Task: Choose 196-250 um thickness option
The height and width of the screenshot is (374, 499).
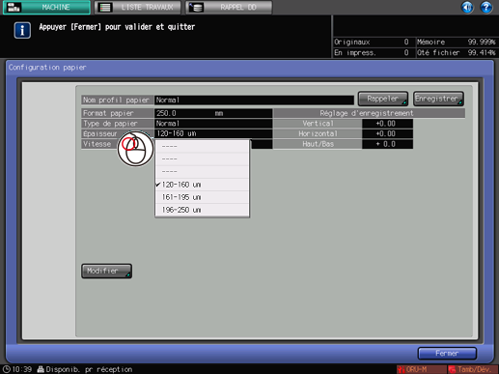Action: coord(202,210)
